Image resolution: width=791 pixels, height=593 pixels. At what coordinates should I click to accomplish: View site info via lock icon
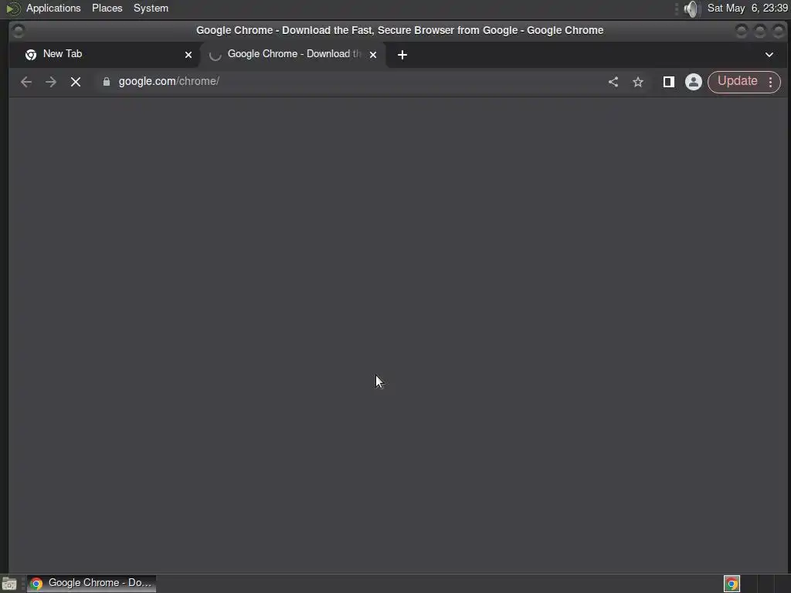pyautogui.click(x=107, y=82)
